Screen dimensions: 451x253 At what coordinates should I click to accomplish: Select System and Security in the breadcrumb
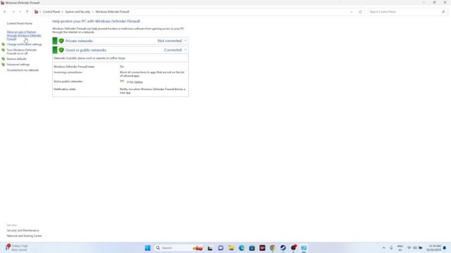[x=78, y=12]
